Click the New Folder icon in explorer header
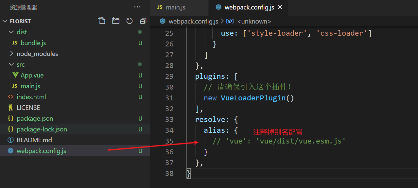The height and width of the screenshot is (188, 418). click(116, 21)
